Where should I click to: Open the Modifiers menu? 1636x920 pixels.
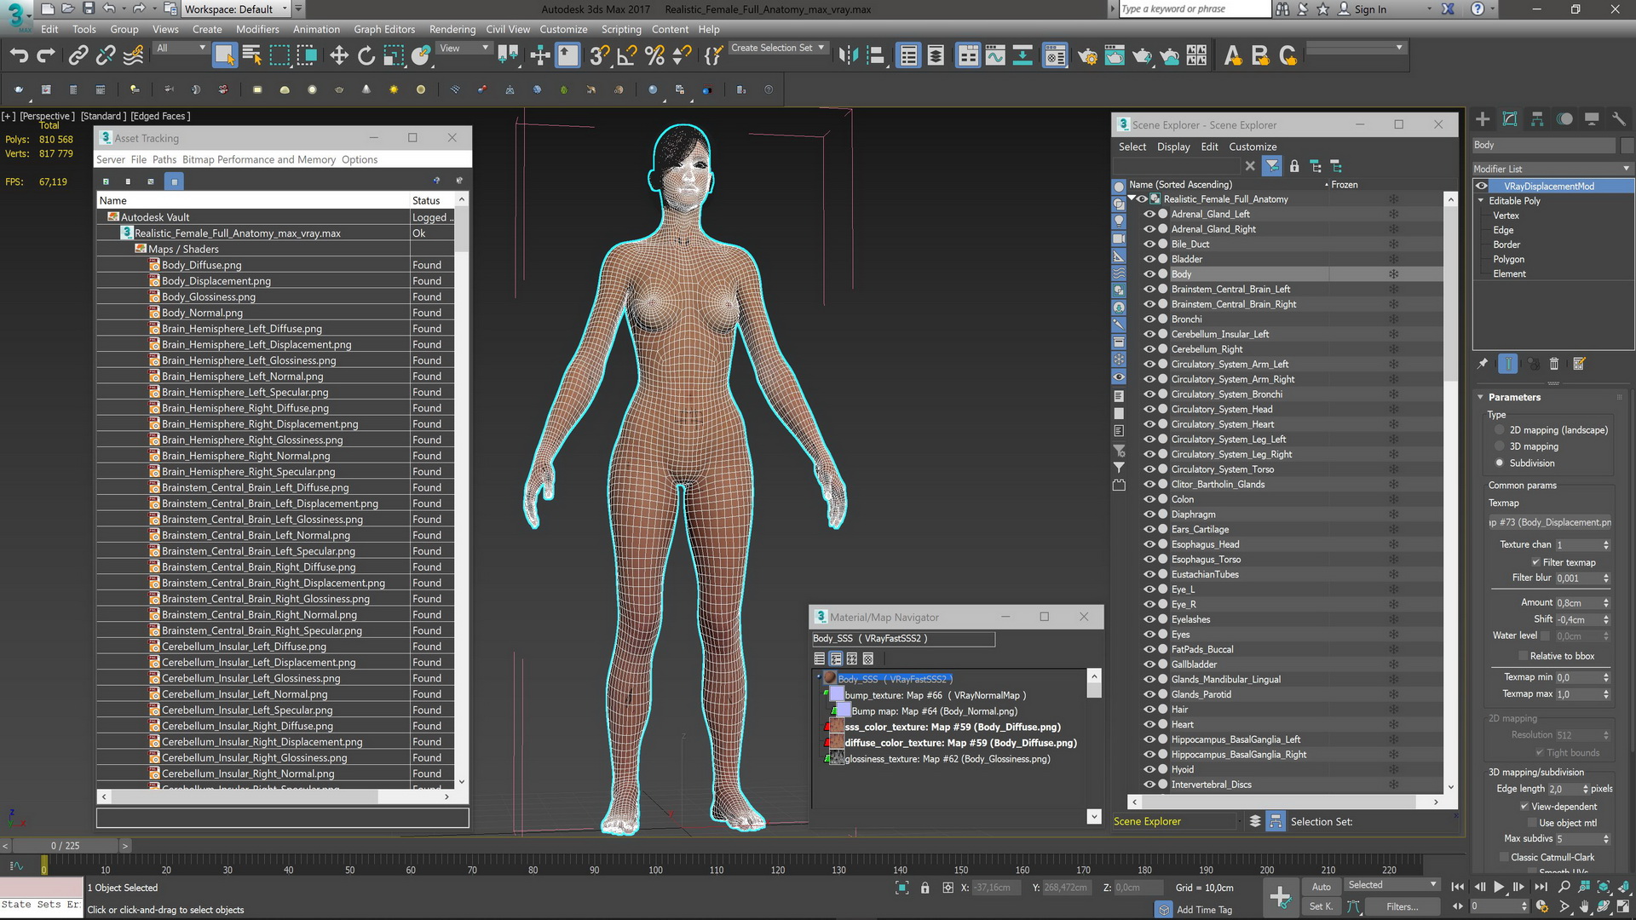(x=257, y=29)
